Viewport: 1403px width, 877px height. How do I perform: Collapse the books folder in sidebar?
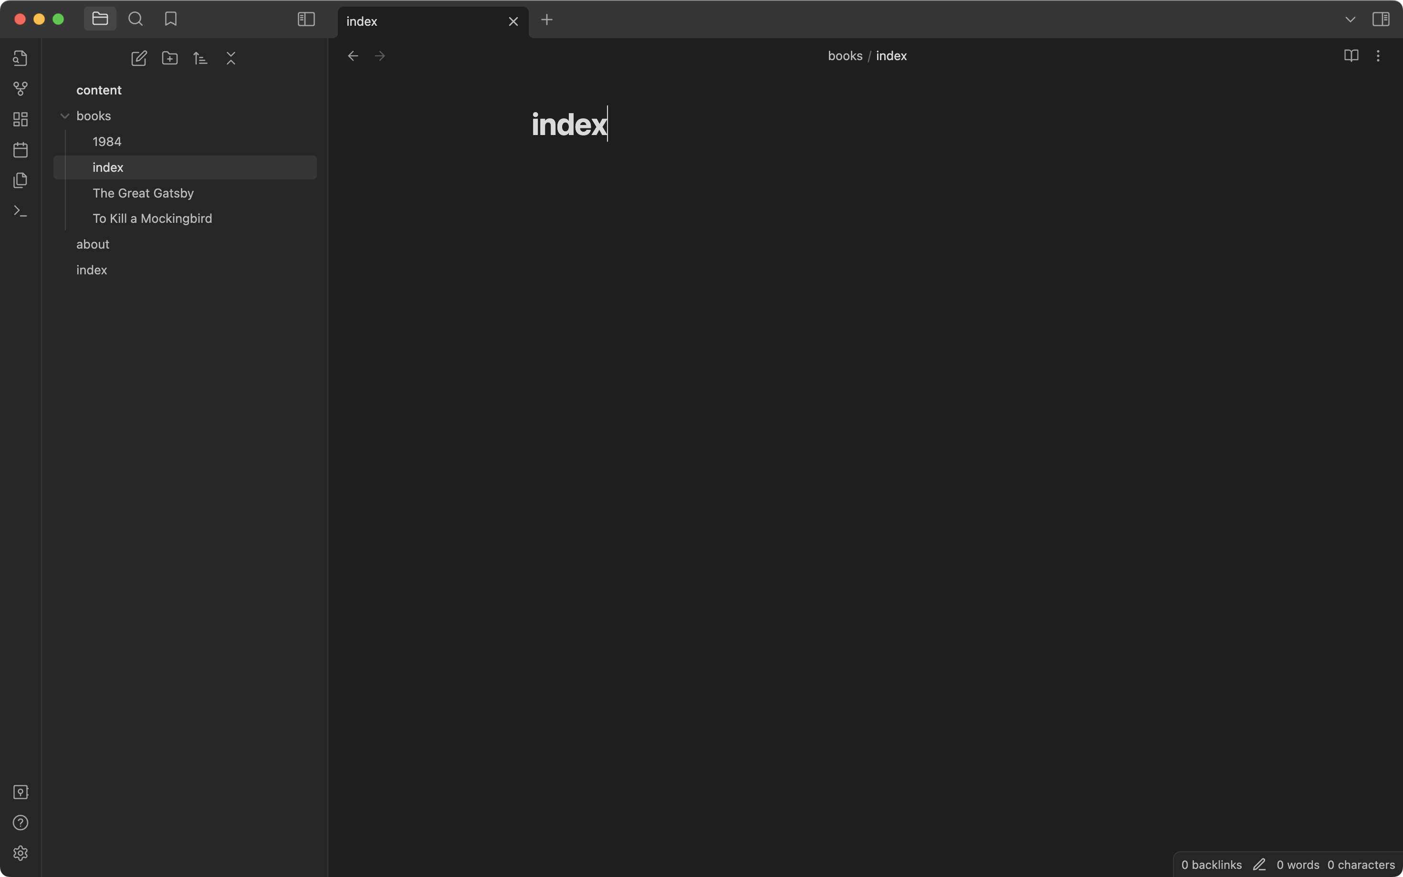coord(64,115)
